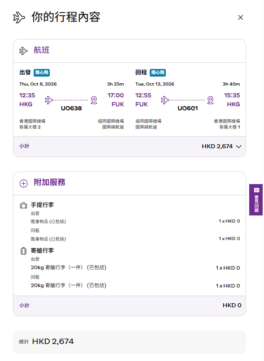Click the 總計 HKD 2,674 total amount
Viewport: 264px width, 361px height.
tap(53, 341)
